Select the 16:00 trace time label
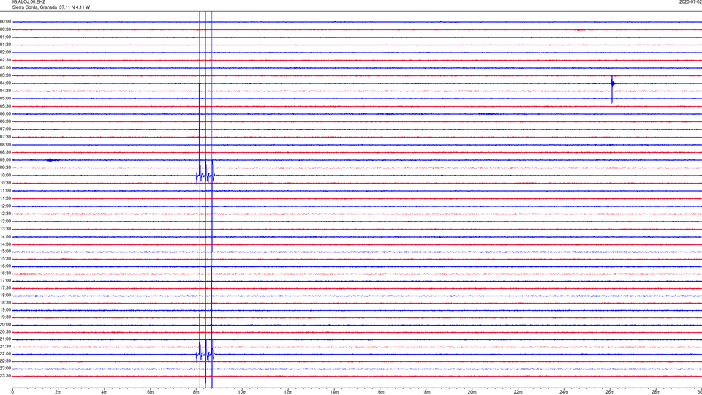The width and height of the screenshot is (702, 395). [x=6, y=266]
